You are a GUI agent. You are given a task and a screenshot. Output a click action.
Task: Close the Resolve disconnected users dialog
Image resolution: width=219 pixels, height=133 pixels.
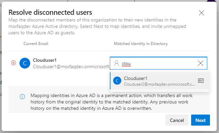coord(202,13)
